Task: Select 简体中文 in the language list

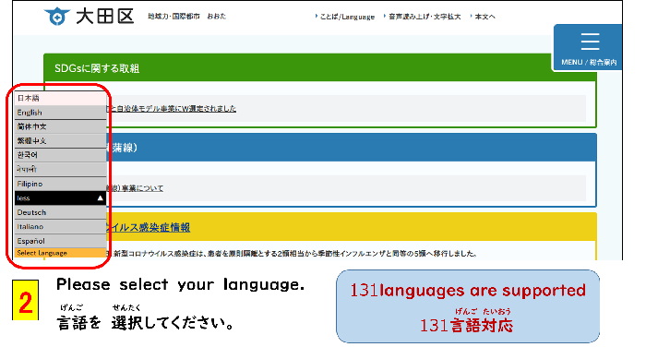Action: pos(60,126)
